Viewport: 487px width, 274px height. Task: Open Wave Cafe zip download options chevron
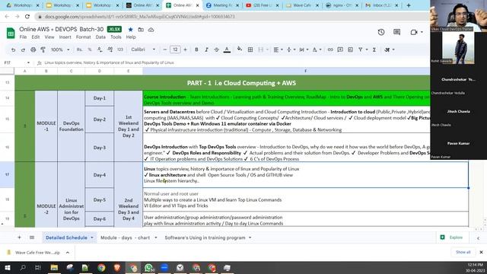[x=68, y=252]
